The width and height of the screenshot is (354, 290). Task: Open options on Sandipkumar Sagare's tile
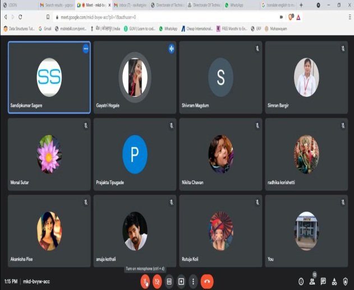point(86,49)
